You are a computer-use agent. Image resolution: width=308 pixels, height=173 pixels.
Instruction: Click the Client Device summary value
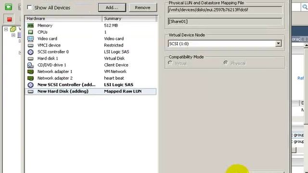click(x=116, y=65)
